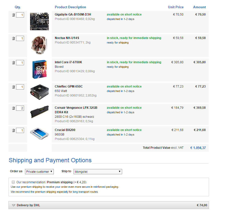Enable the Premium shipping checkbox
The image size is (227, 210).
coord(13,182)
